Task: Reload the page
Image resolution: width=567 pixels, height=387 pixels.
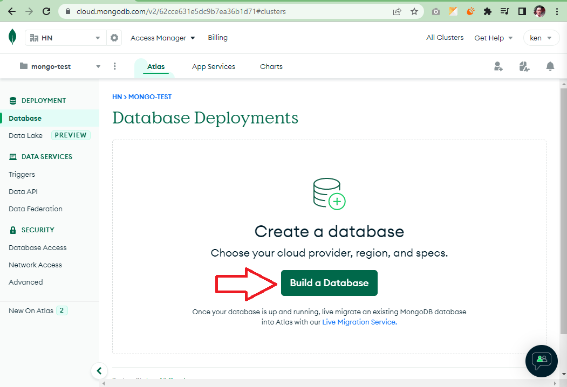Action: pyautogui.click(x=46, y=11)
